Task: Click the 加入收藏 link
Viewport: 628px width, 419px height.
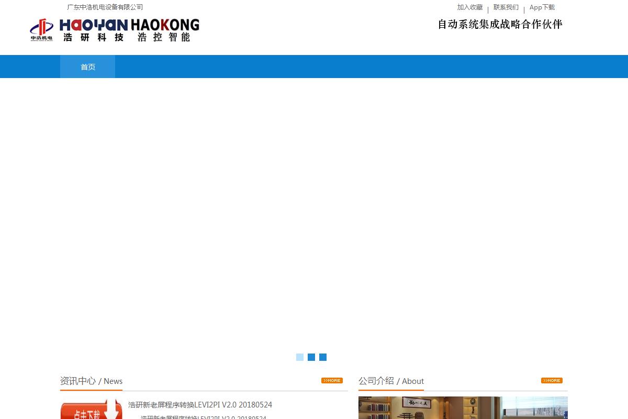Action: pos(469,7)
